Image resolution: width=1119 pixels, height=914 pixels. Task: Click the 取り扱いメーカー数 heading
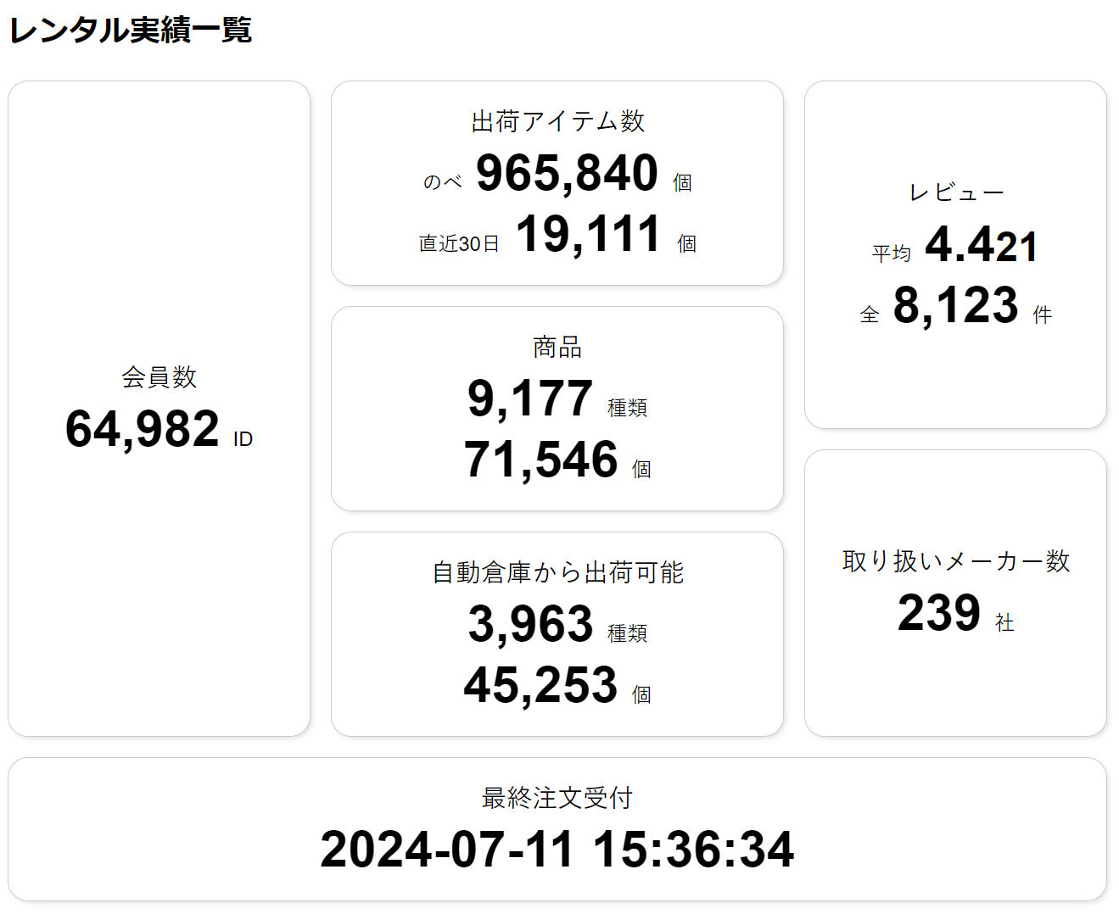(x=956, y=560)
